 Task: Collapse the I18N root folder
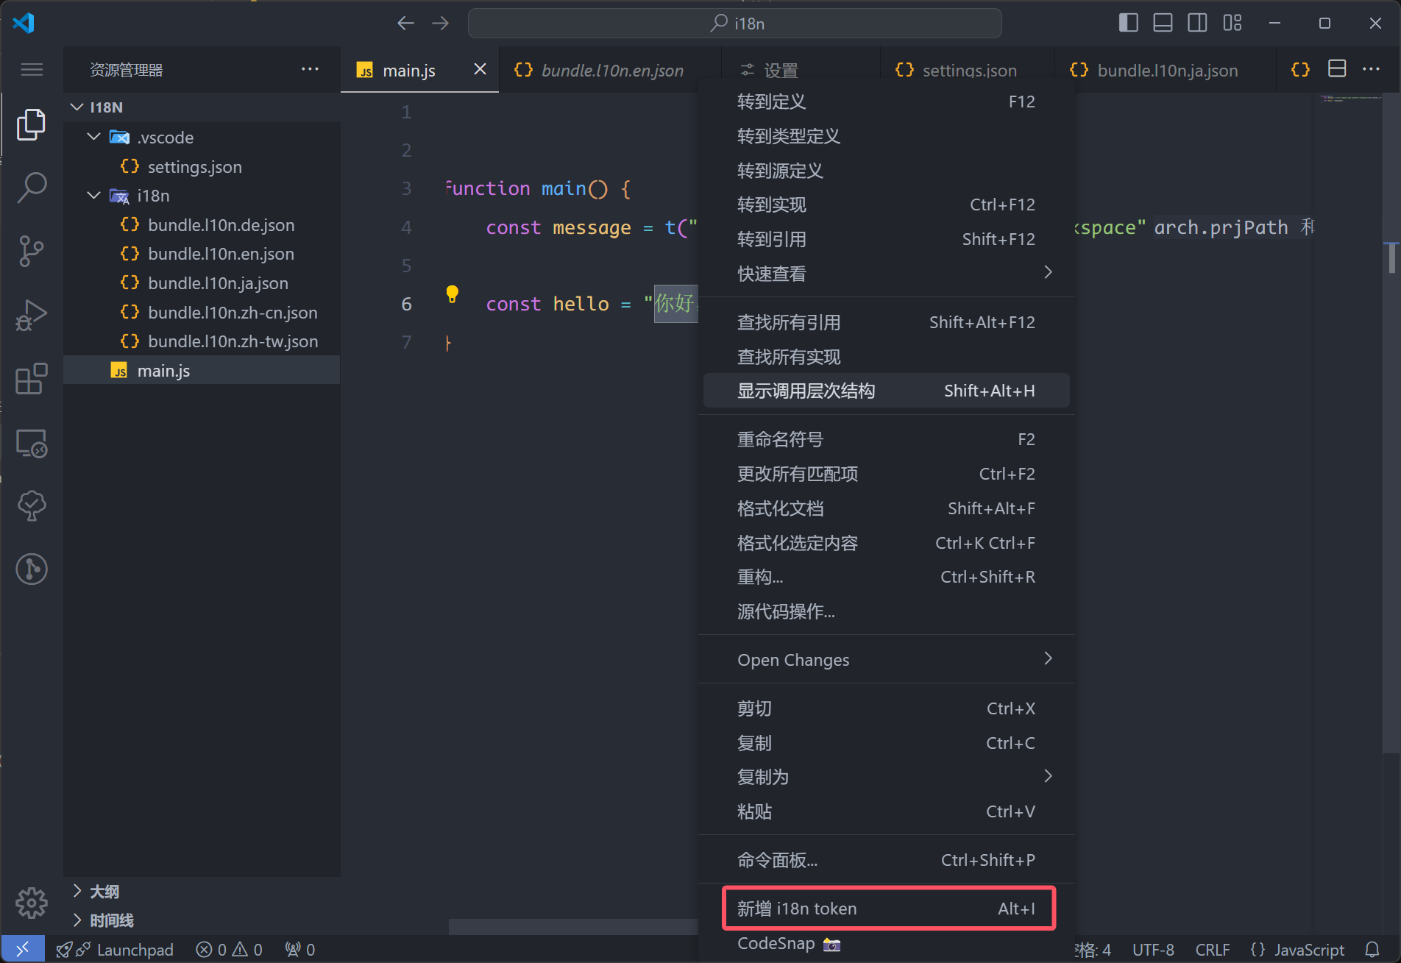pos(77,107)
